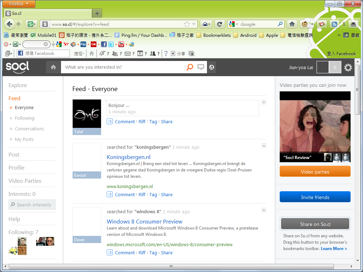Expand the address bar history dropdown arrow

(x=194, y=24)
